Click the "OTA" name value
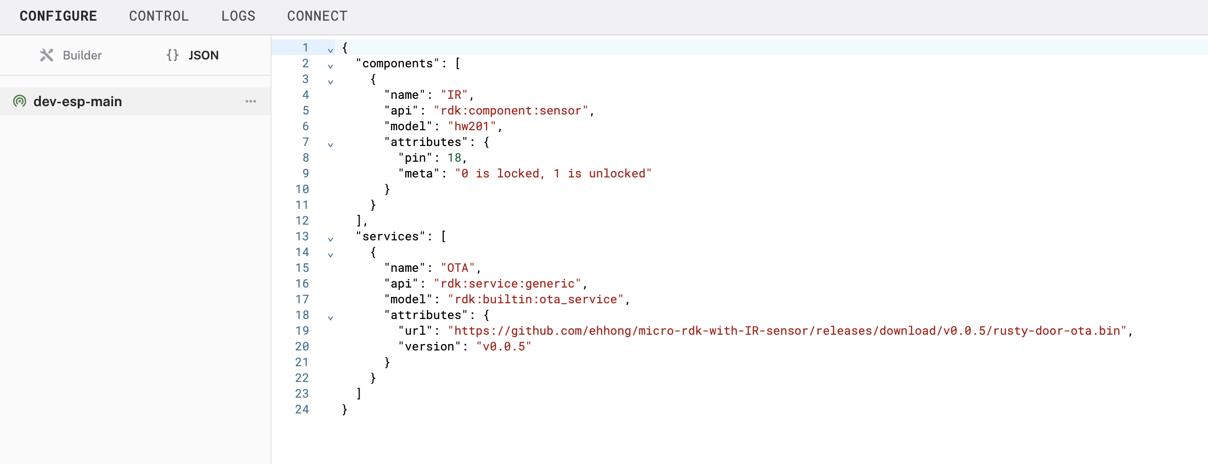This screenshot has height=464, width=1208. [x=457, y=268]
